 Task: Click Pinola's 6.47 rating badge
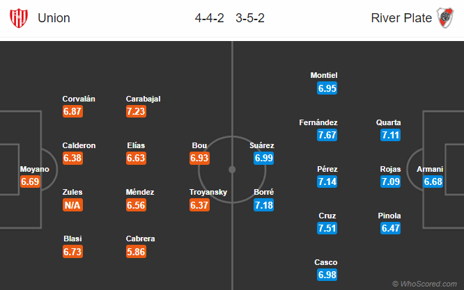[391, 228]
